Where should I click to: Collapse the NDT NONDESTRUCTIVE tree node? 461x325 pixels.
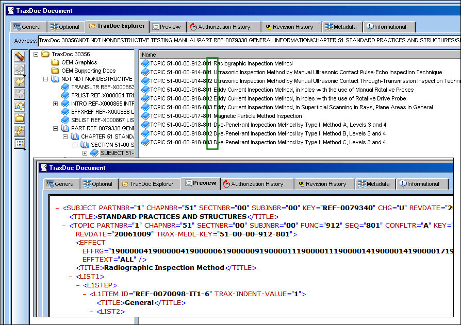[x=45, y=79]
